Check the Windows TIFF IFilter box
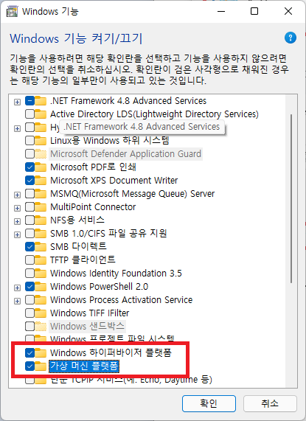 pyautogui.click(x=29, y=313)
